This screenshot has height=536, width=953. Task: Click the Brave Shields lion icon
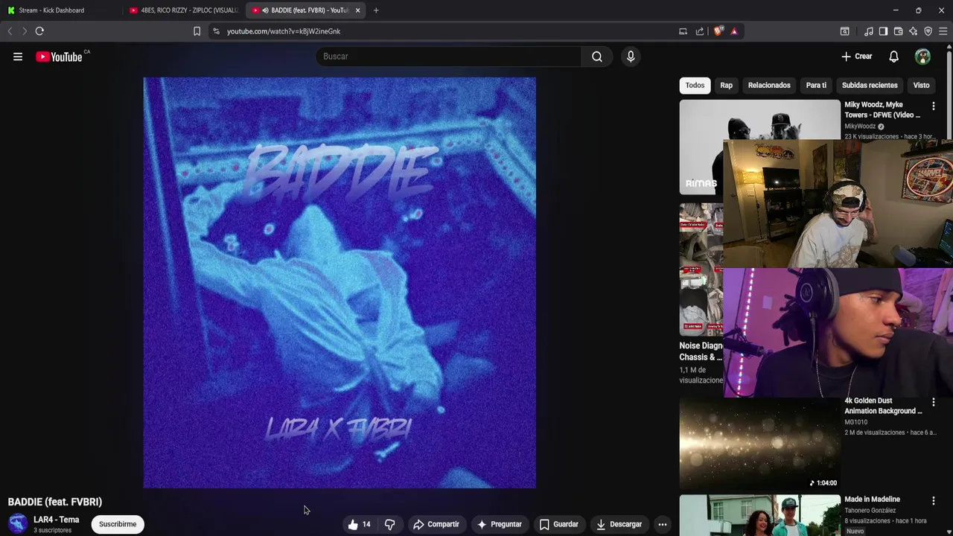point(718,31)
